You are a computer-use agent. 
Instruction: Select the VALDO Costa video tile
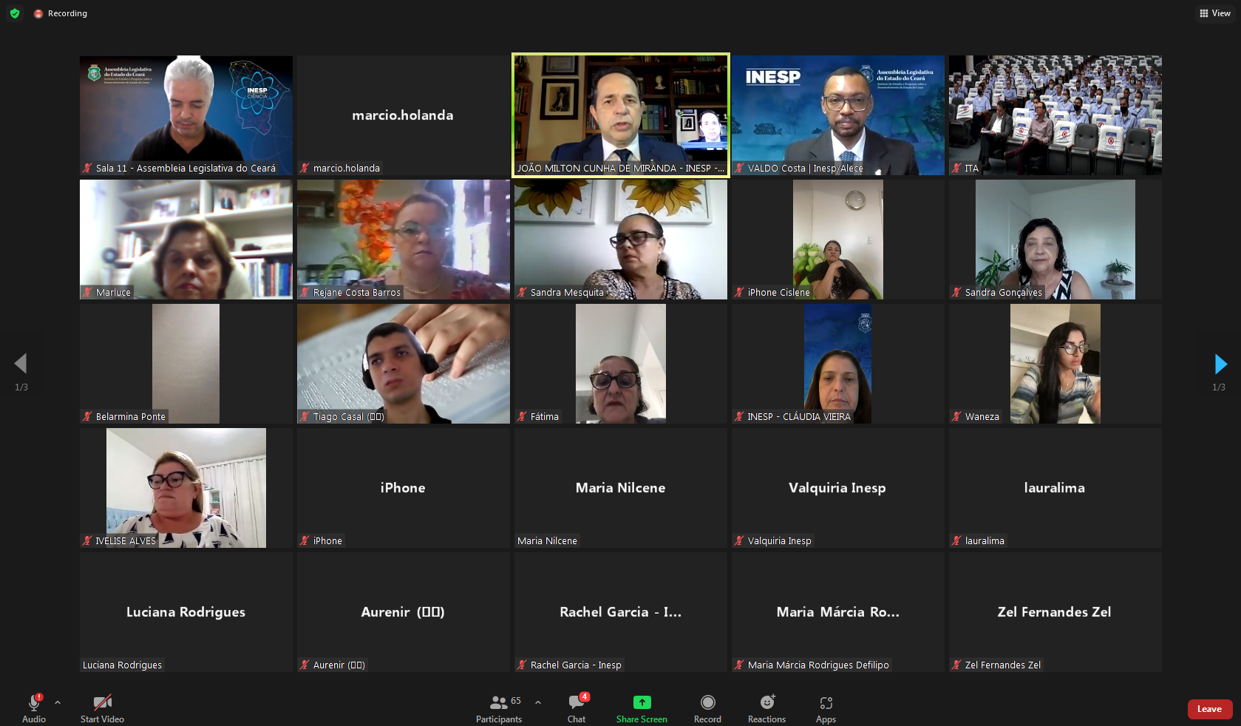(x=837, y=115)
